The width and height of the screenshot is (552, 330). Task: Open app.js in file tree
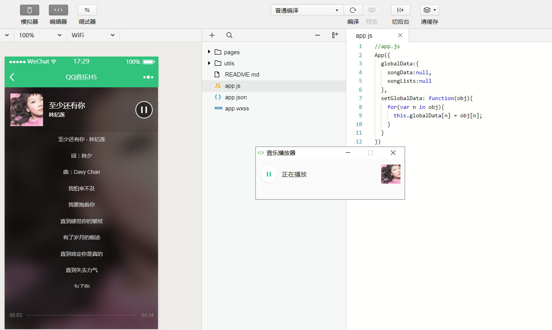[274, 86]
